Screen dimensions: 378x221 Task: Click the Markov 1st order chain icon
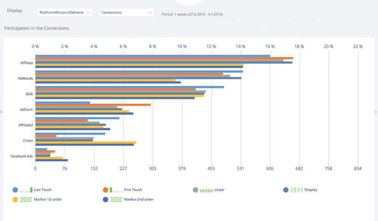[x=26, y=200]
